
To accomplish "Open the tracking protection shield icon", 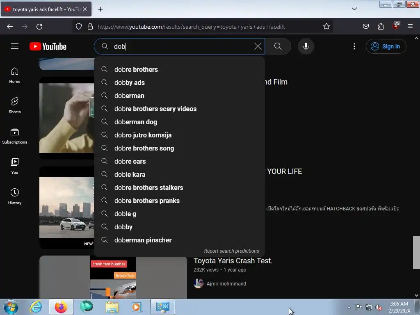I will [78, 27].
